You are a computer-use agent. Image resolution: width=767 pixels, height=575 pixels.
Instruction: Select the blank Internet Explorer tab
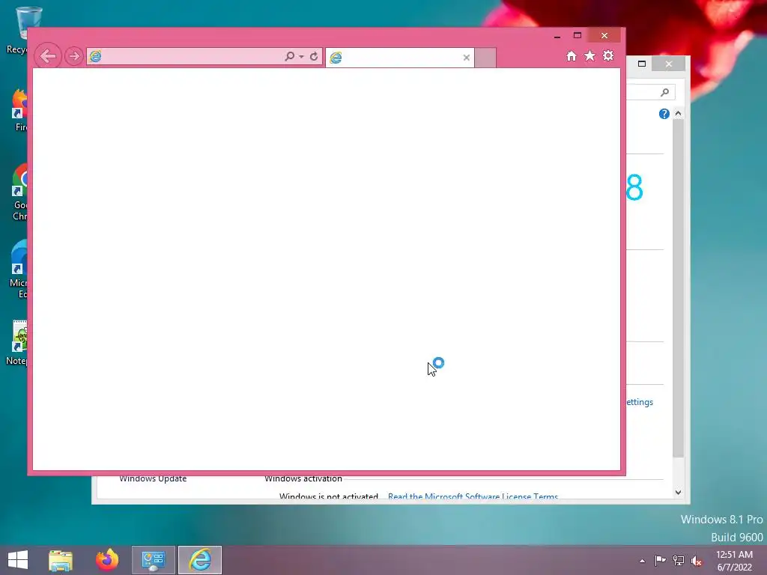click(400, 58)
